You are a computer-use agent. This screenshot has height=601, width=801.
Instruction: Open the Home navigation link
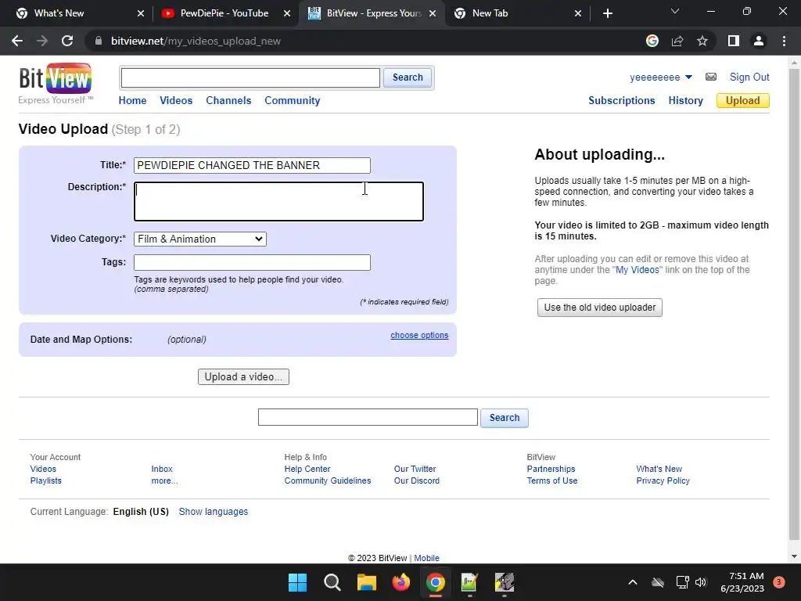point(132,101)
